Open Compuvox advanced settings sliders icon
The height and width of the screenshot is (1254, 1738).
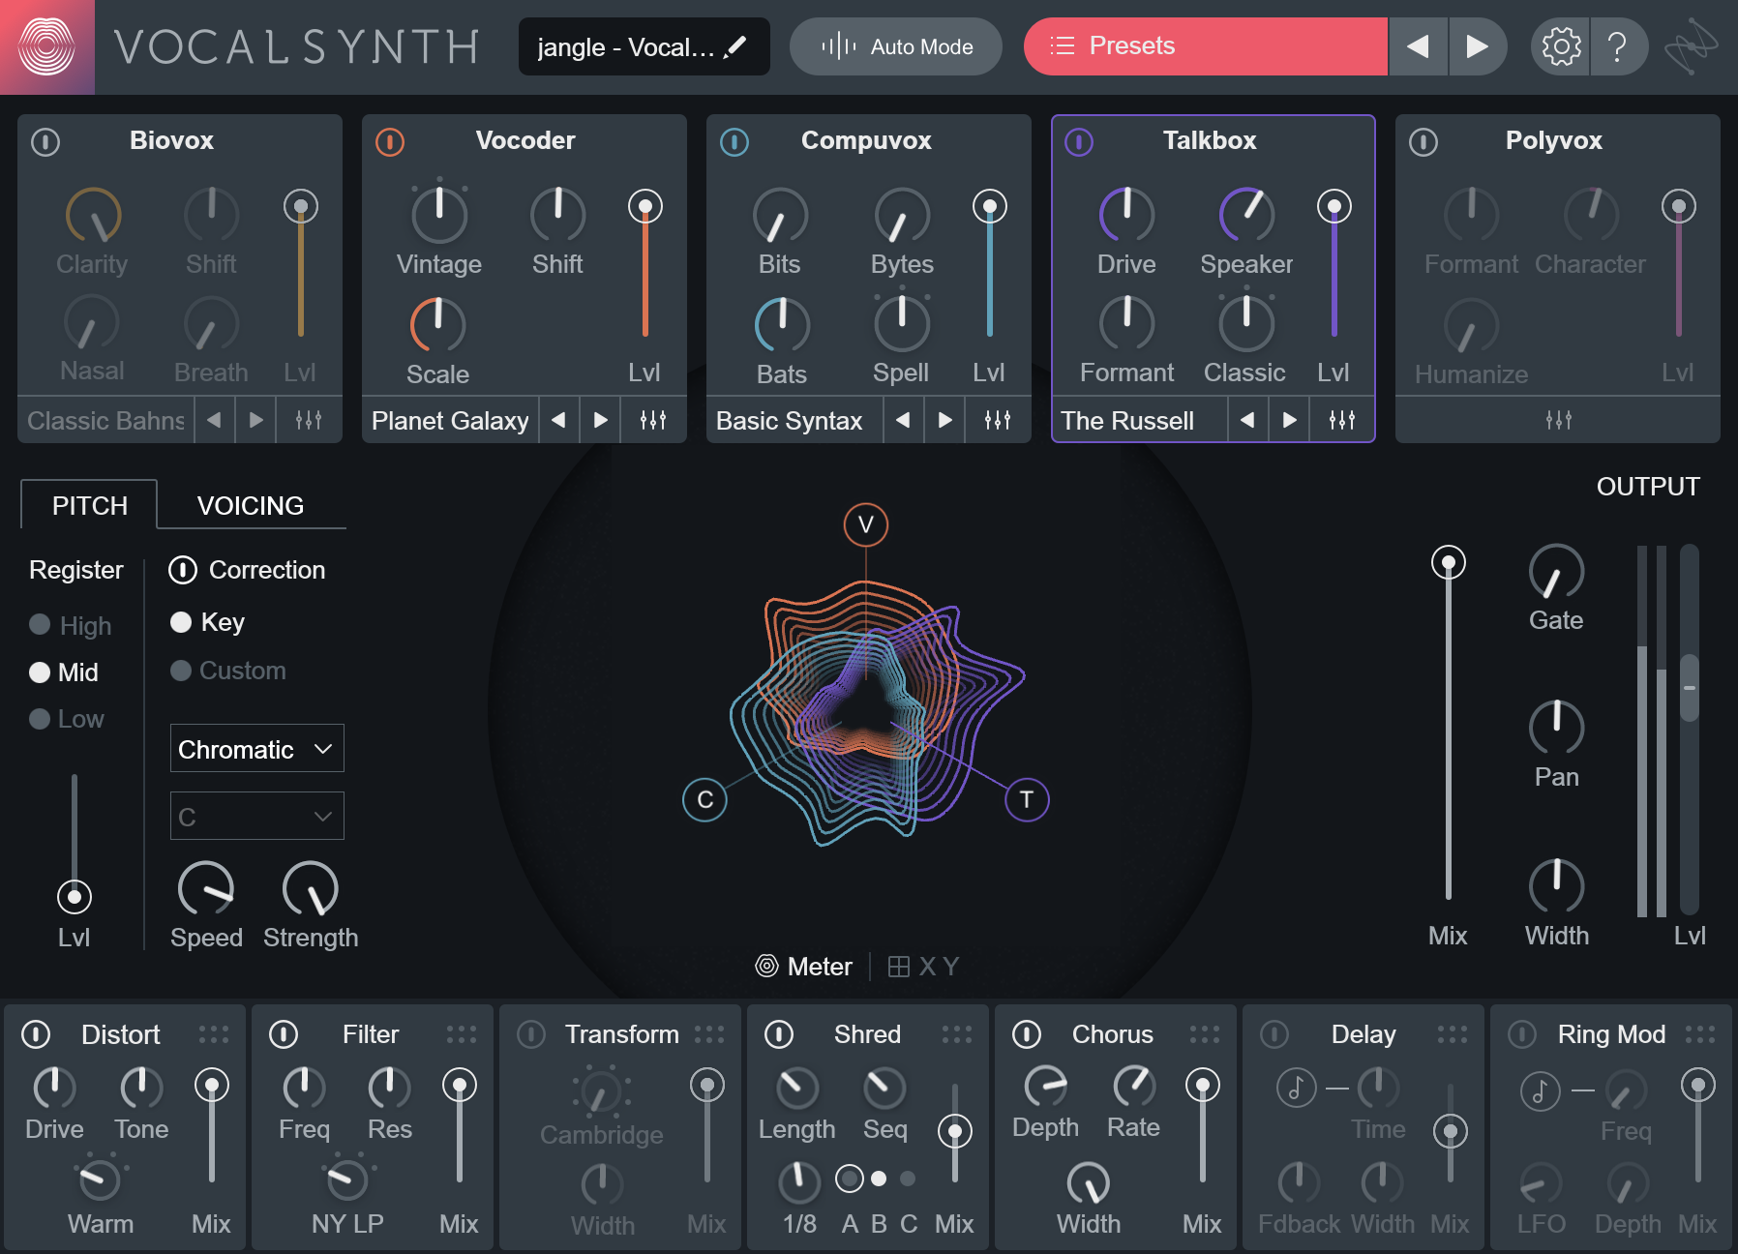point(998,420)
